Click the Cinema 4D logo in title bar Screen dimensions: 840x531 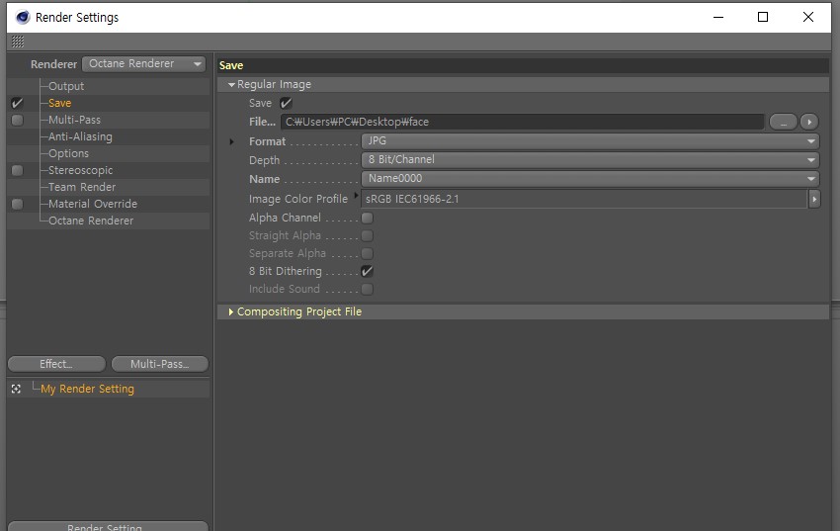point(23,17)
